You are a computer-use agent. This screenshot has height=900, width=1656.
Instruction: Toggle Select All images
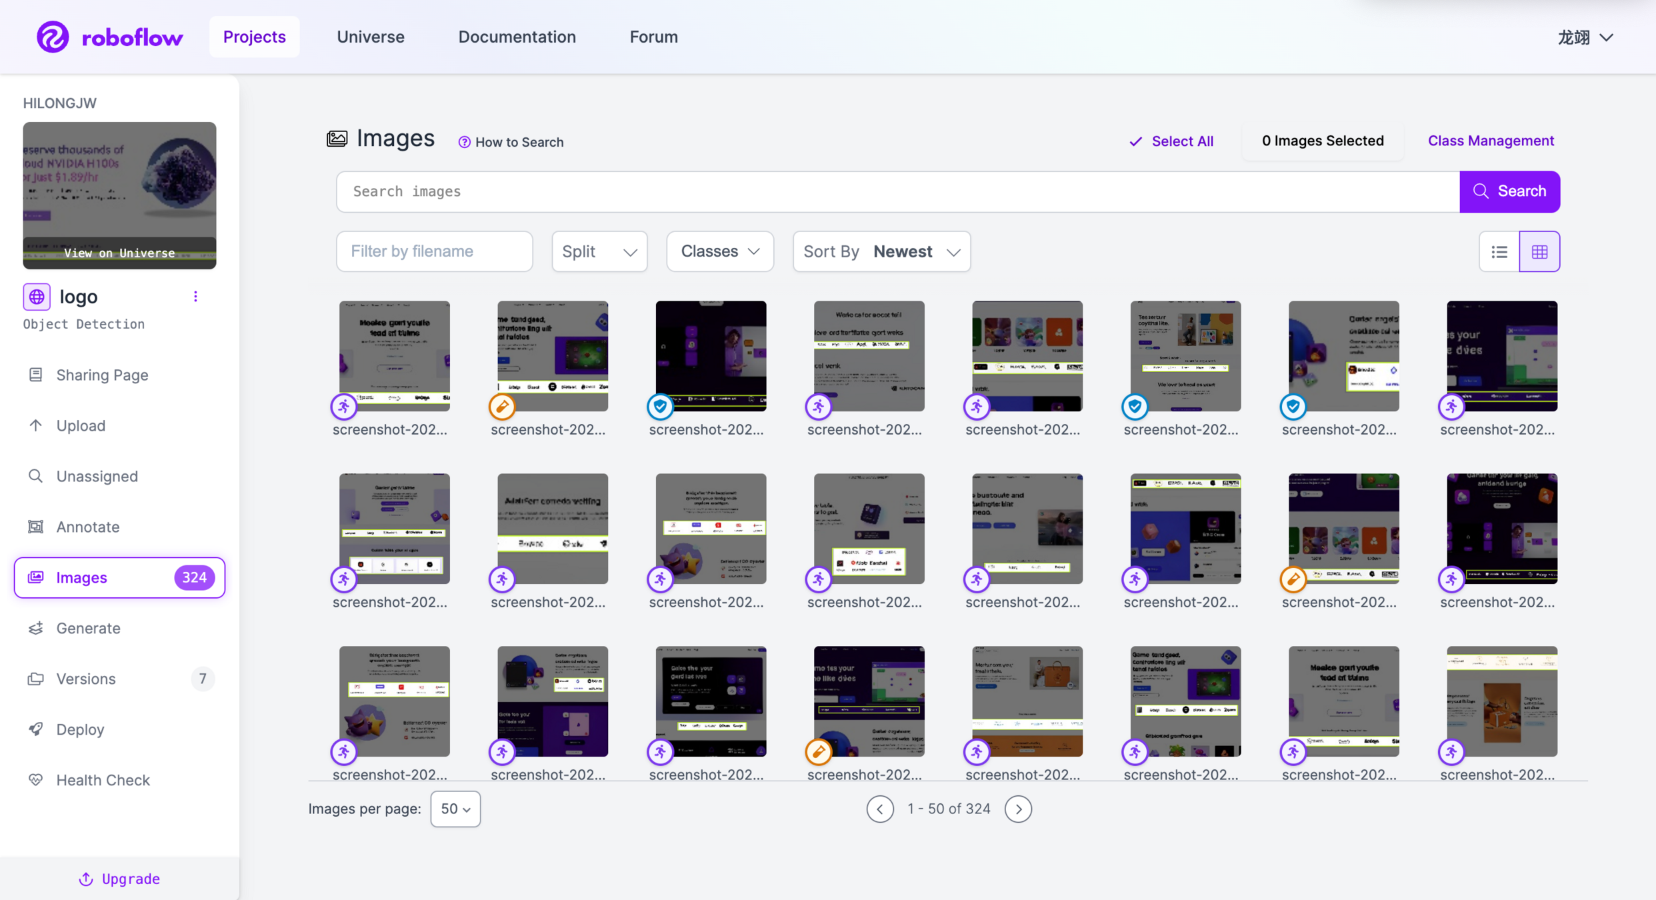pyautogui.click(x=1171, y=141)
